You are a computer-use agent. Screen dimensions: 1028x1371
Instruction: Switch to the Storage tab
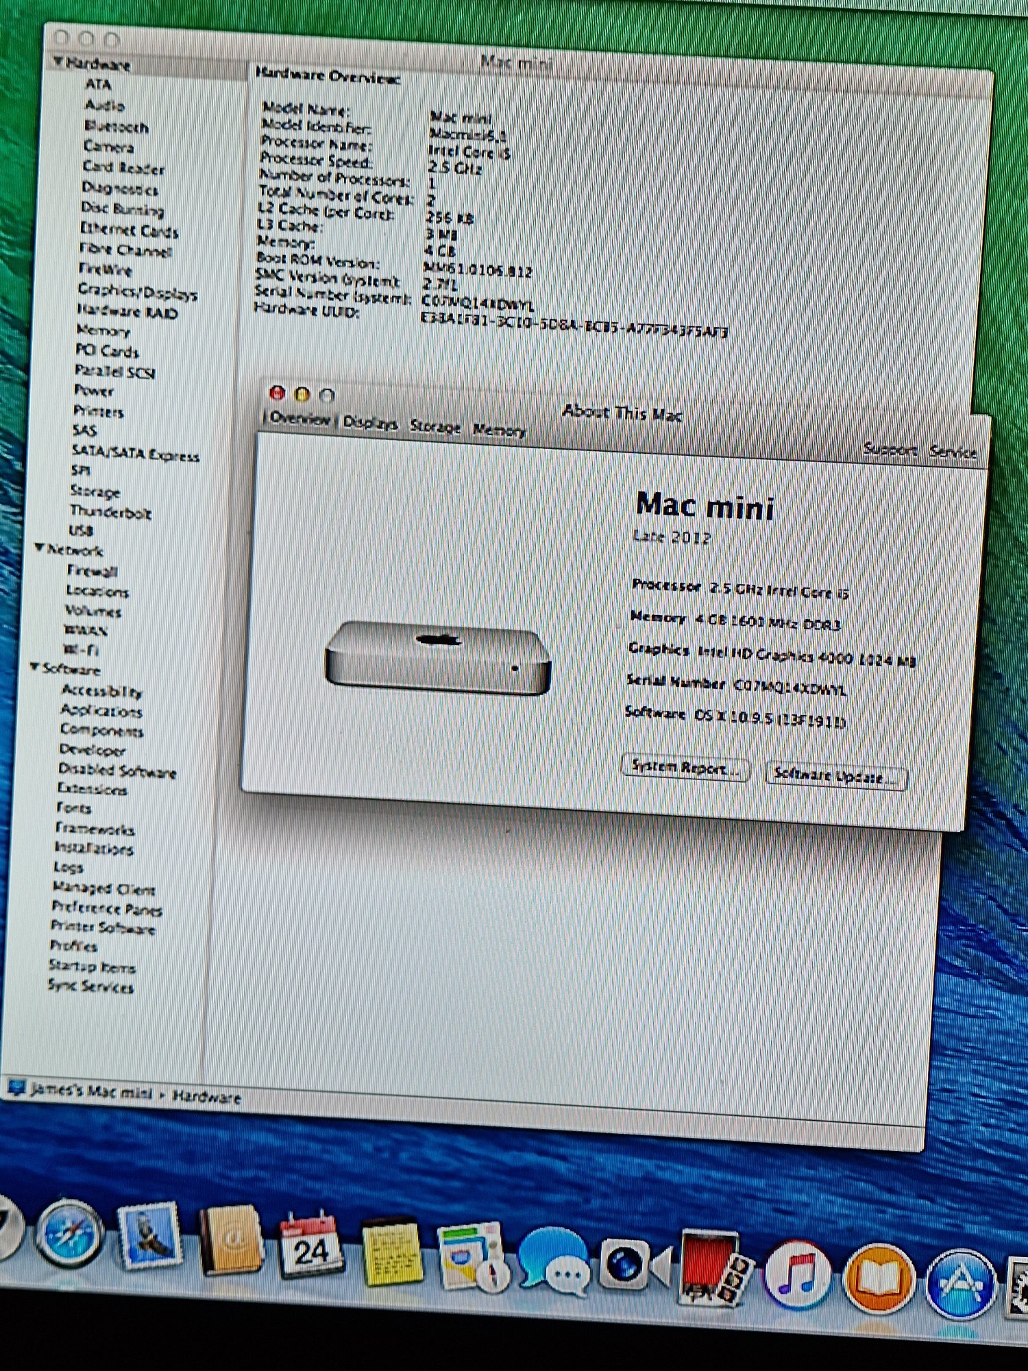click(435, 426)
